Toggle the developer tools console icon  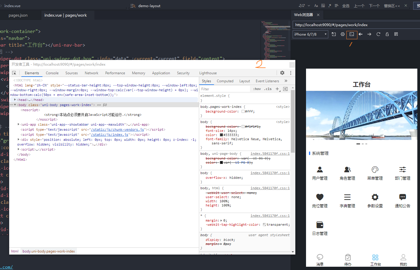(x=352, y=34)
